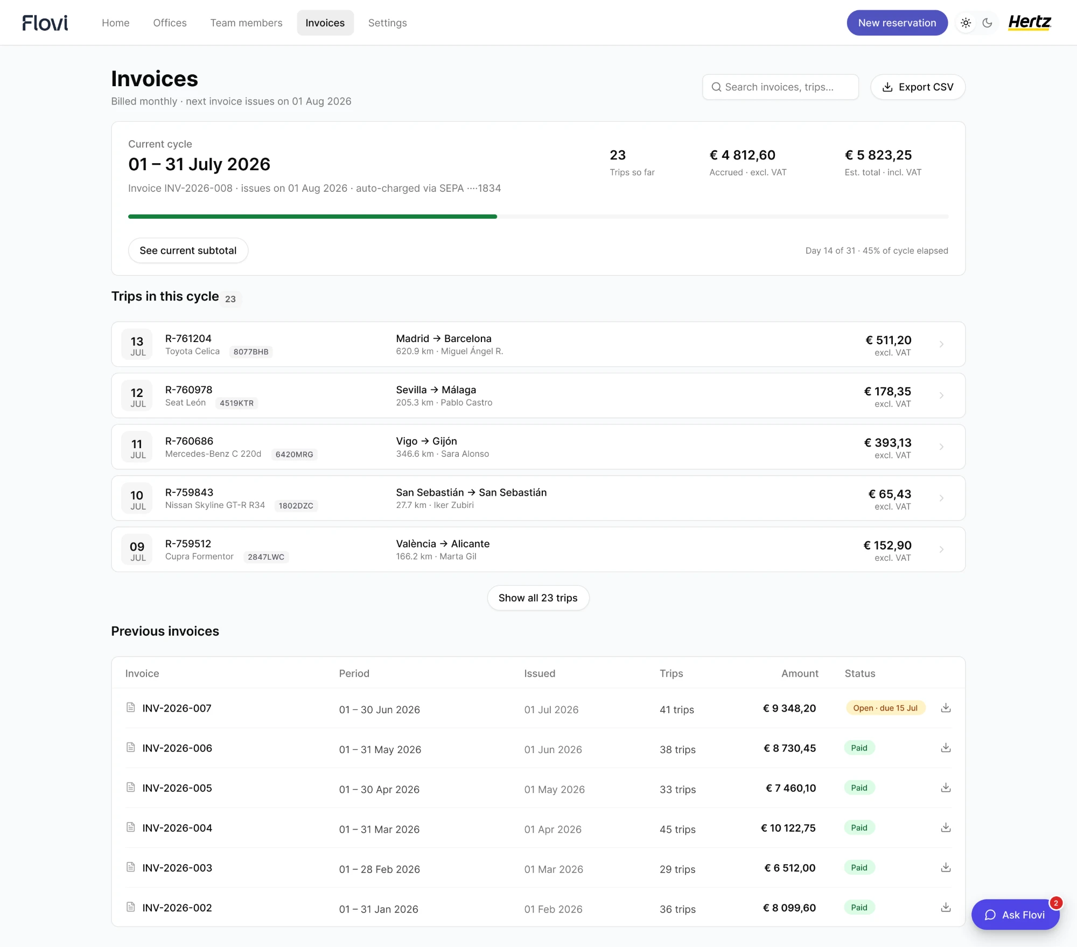Click license plate tag 8077BHB
Viewport: 1077px width, 947px height.
point(251,352)
